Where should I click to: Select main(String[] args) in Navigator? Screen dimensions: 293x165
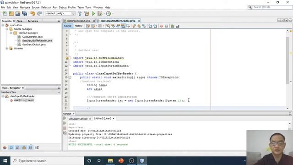(x=24, y=100)
